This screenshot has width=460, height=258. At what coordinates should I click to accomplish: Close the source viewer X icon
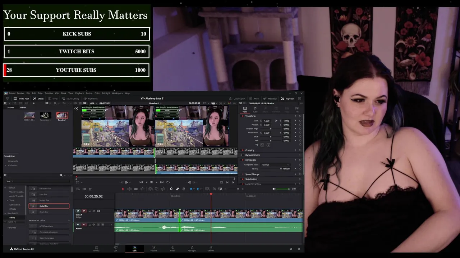pyautogui.click(x=76, y=108)
